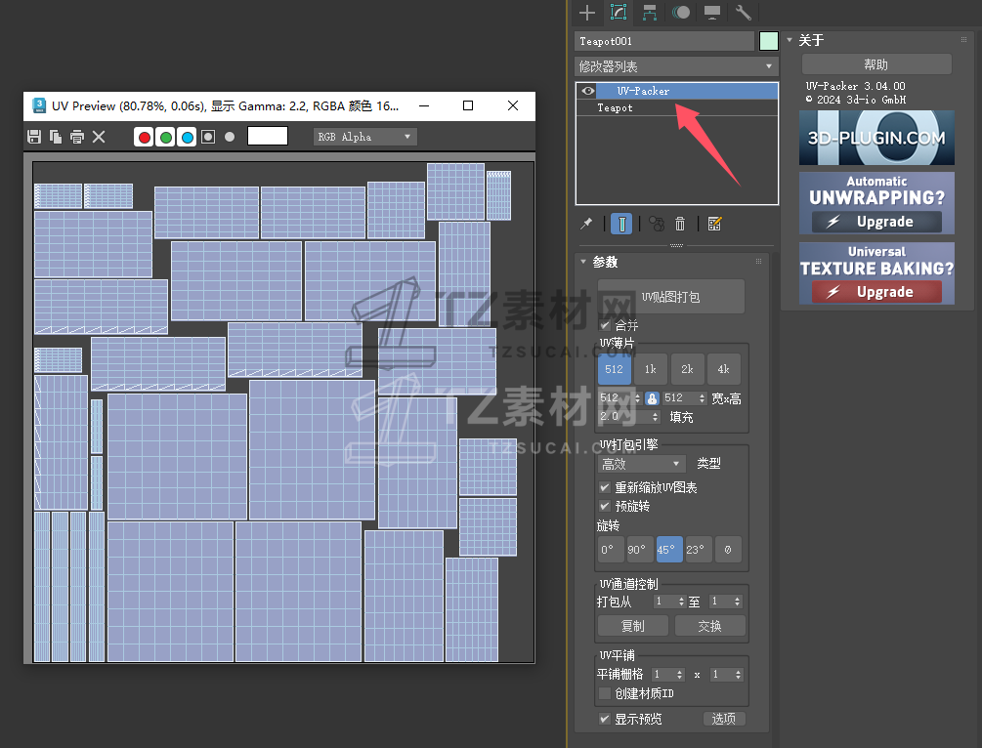Open the 修改器列表 modifier list dropdown
This screenshot has width=982, height=748.
click(x=676, y=66)
